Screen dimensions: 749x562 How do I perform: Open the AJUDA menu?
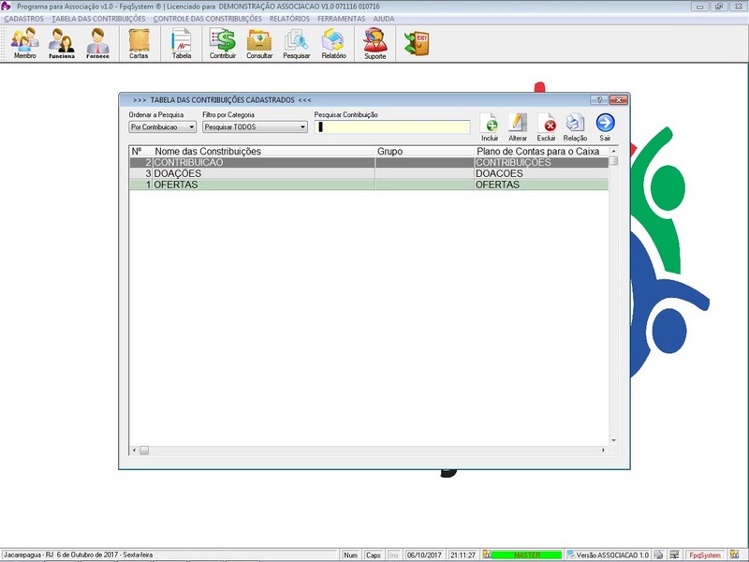[x=384, y=19]
